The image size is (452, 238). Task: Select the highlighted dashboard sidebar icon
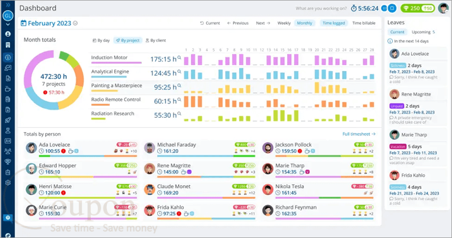pos(8,57)
